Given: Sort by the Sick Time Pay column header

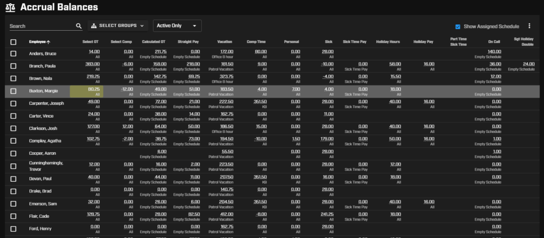Looking at the screenshot, I should point(354,42).
